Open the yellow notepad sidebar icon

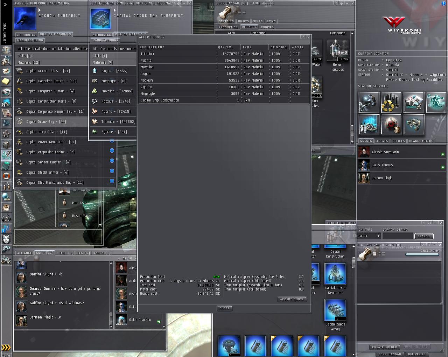point(6,82)
